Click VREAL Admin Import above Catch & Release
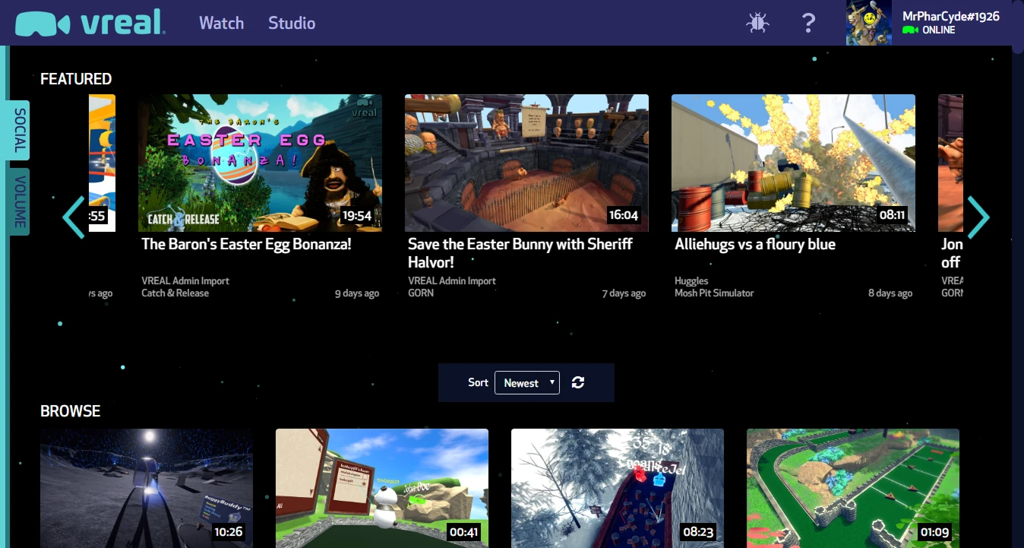The width and height of the screenshot is (1024, 548). (x=185, y=280)
